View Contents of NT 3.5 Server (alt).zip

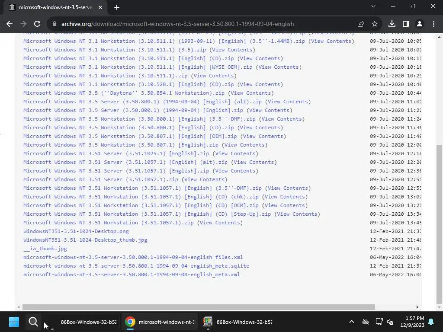click(x=288, y=102)
